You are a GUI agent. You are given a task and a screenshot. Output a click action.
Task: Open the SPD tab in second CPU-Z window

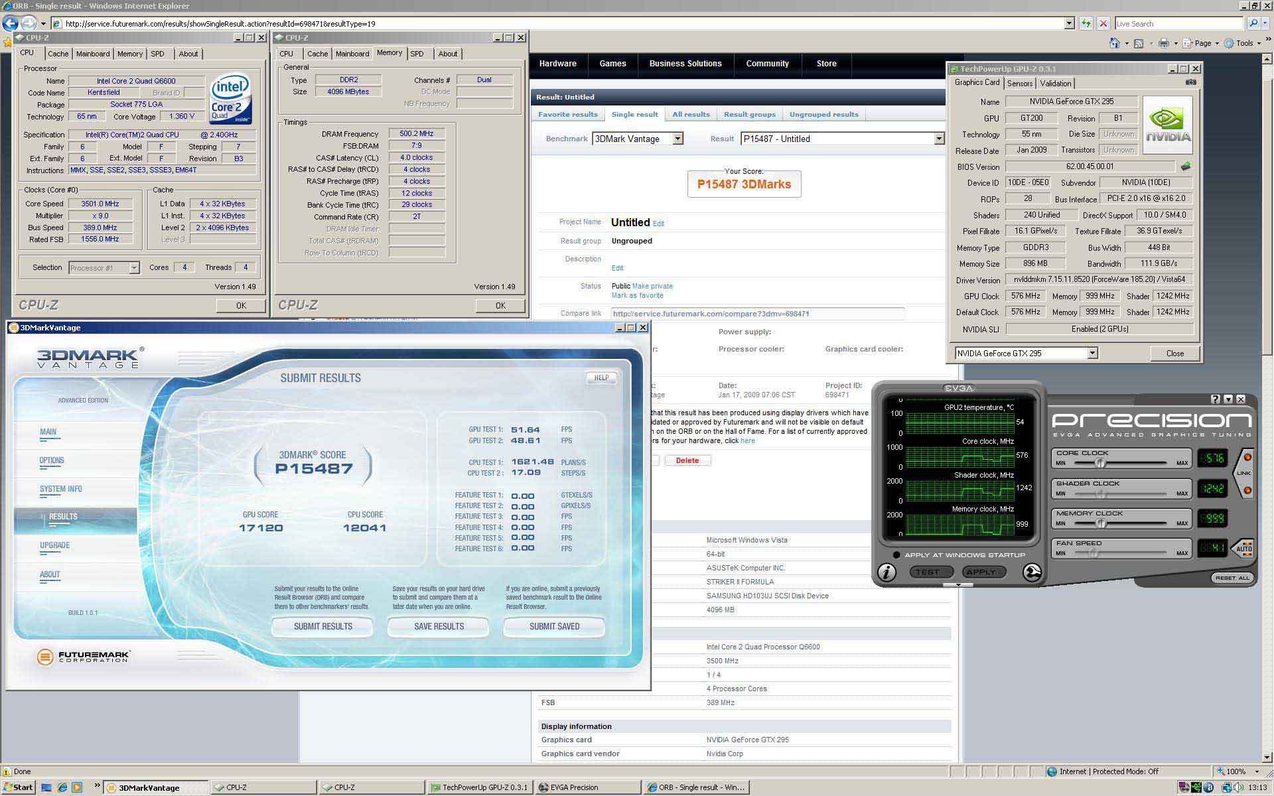(417, 54)
